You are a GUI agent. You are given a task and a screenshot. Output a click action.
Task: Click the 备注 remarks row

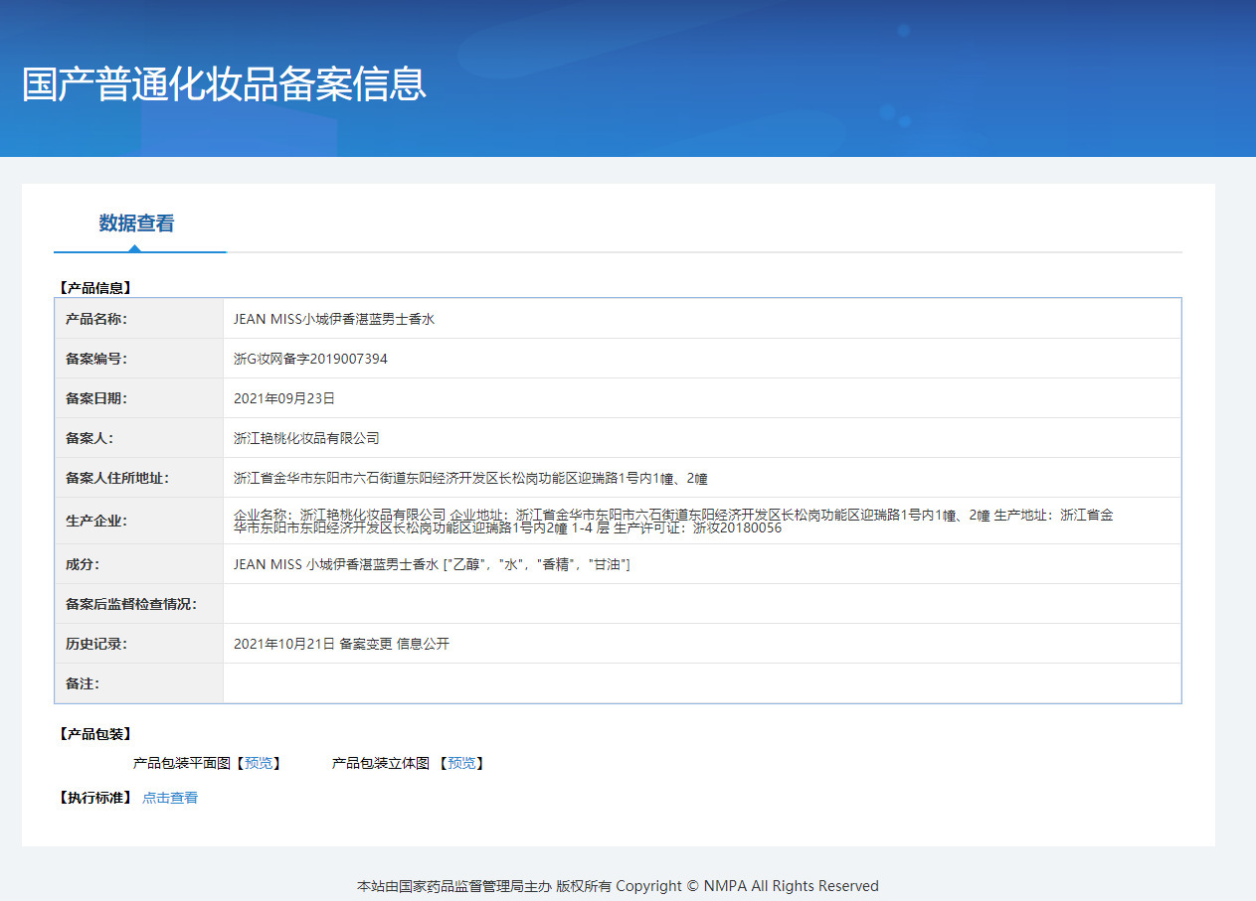point(696,682)
